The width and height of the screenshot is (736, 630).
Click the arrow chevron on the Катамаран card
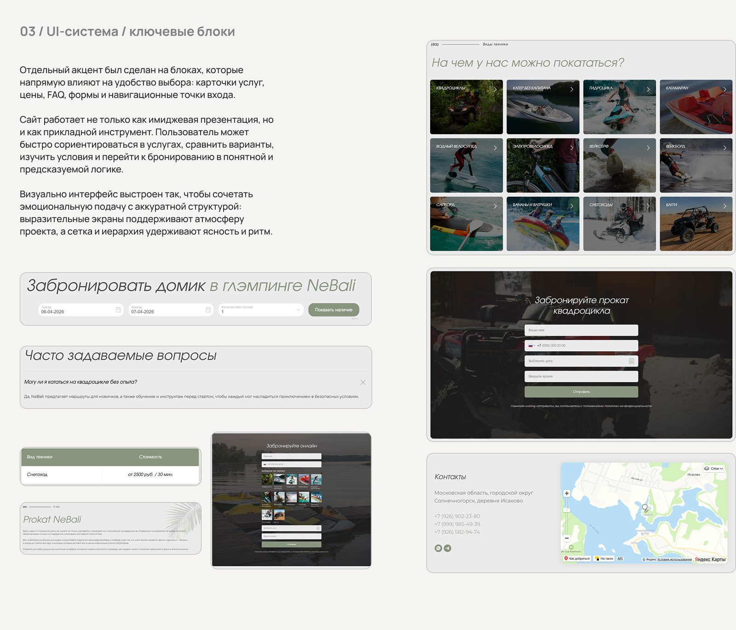coord(724,89)
